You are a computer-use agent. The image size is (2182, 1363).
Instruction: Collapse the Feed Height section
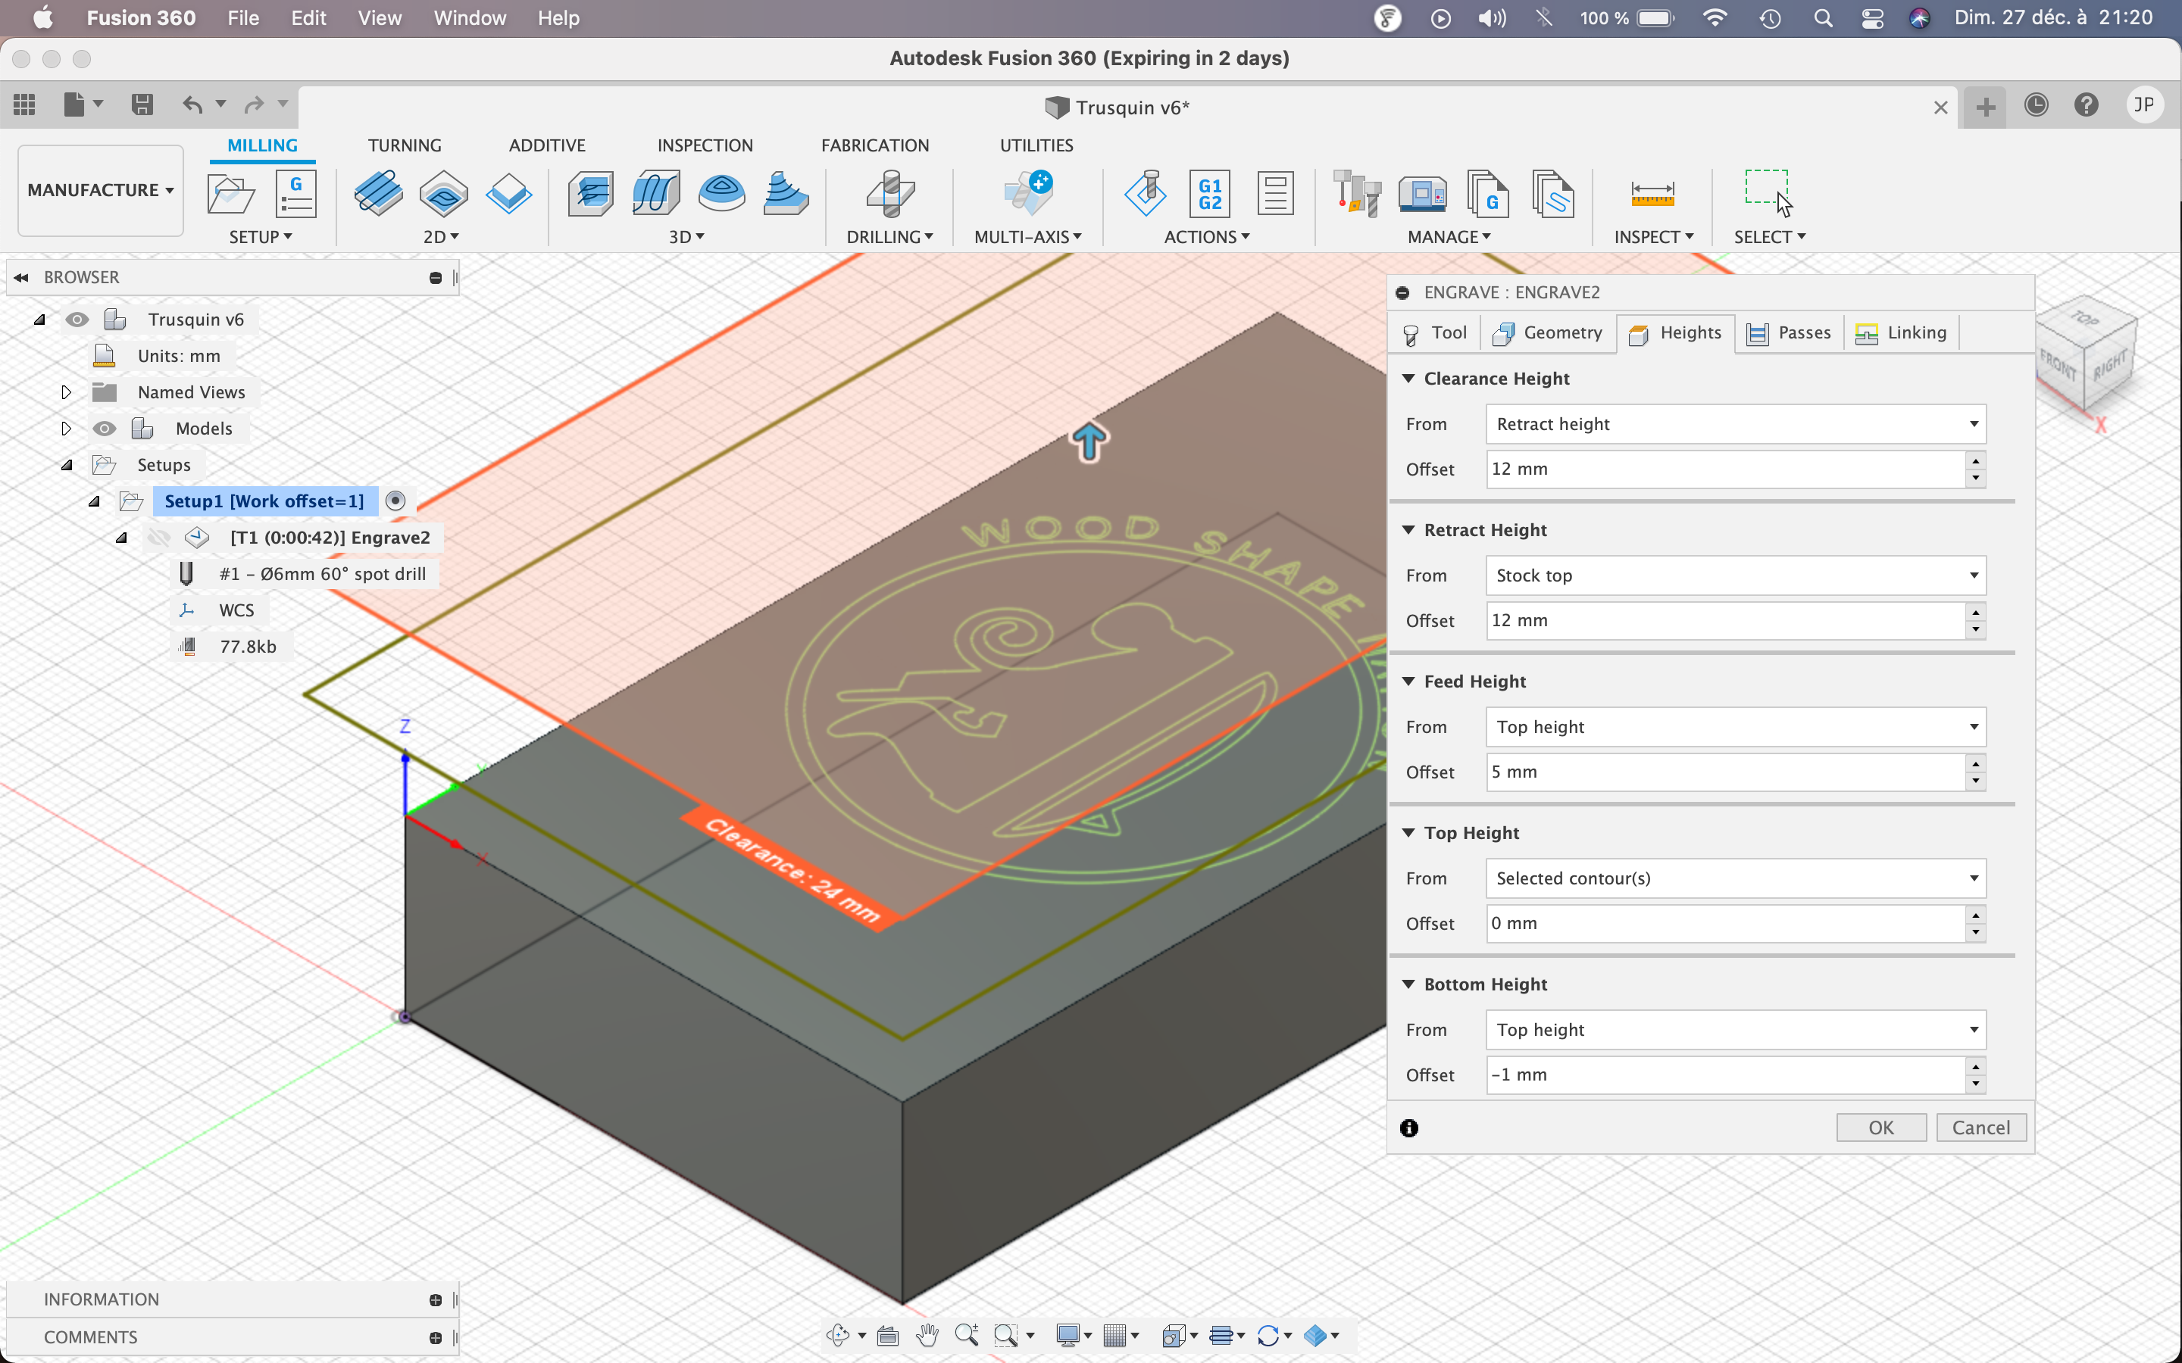[1408, 681]
